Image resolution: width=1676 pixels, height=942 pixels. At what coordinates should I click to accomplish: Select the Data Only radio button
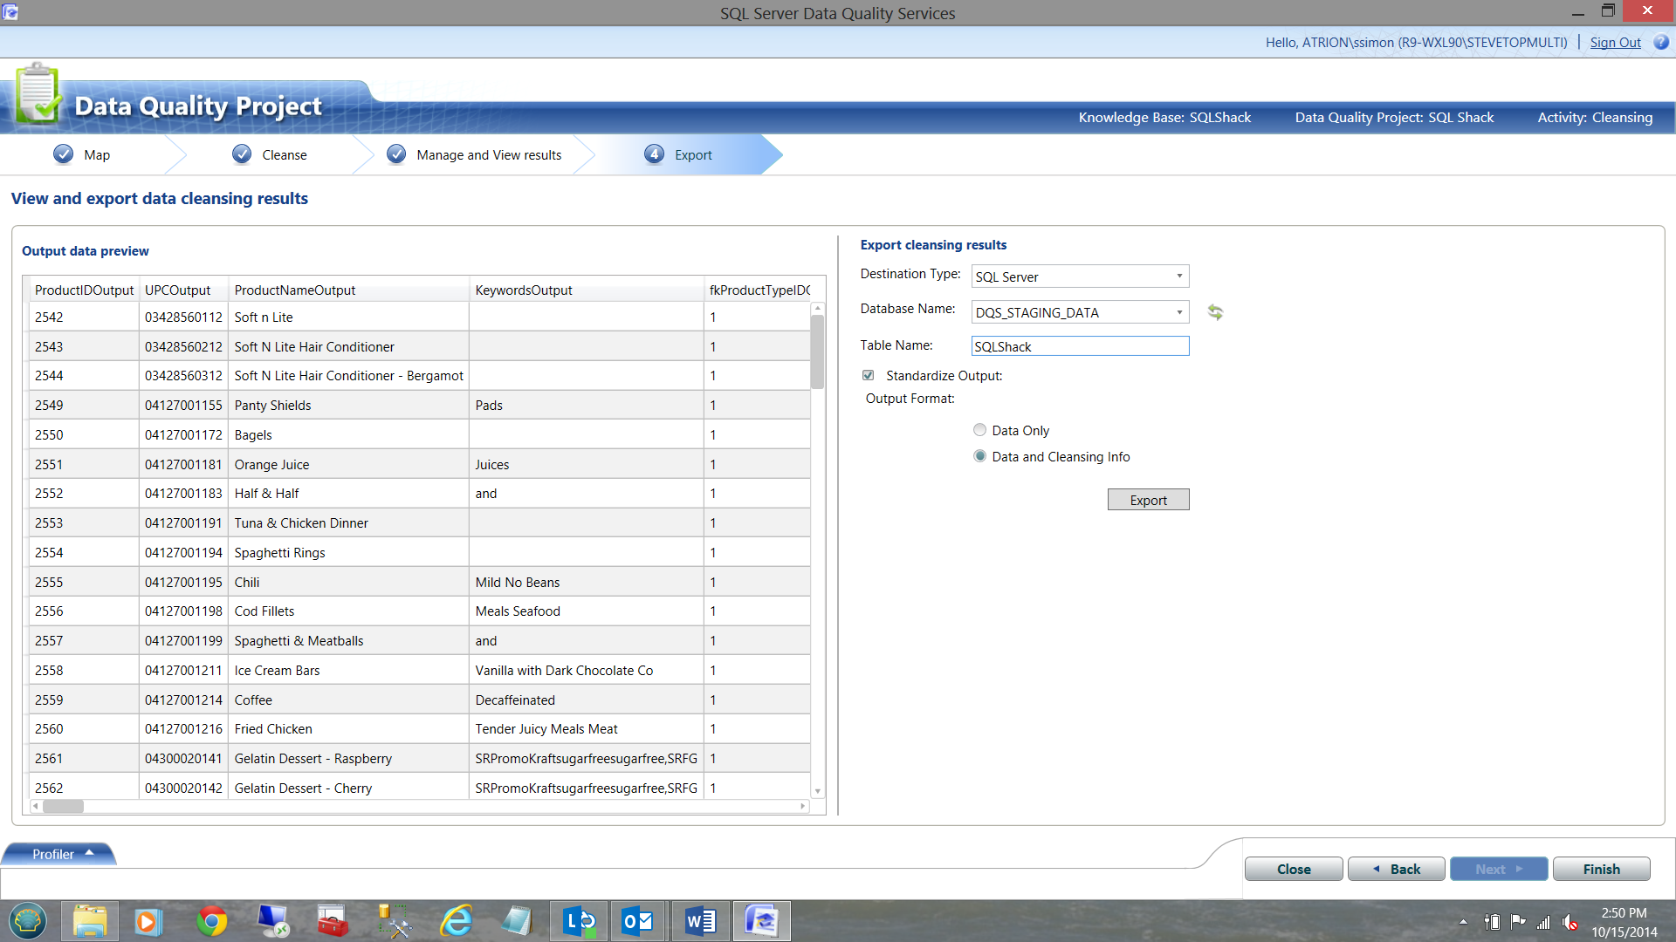point(980,430)
